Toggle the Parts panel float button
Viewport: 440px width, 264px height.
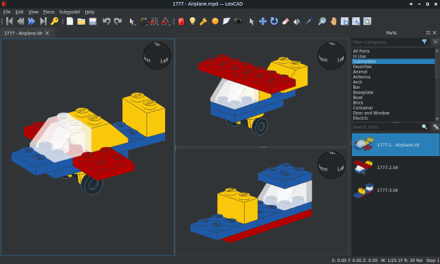[428, 33]
